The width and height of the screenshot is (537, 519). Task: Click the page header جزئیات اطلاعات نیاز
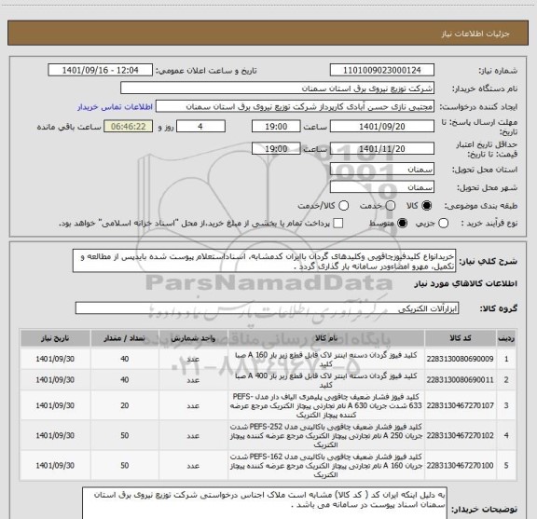click(x=475, y=34)
